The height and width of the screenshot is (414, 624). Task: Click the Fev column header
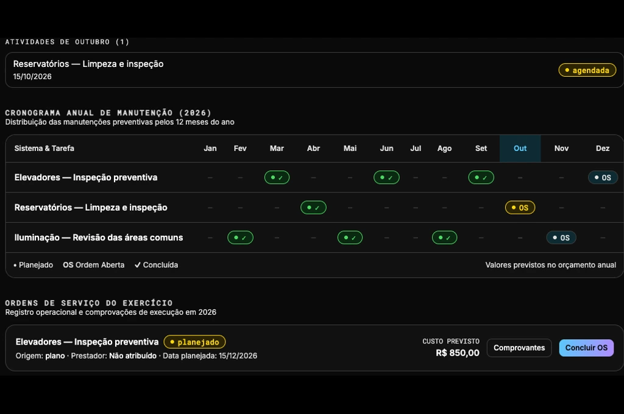[240, 149]
